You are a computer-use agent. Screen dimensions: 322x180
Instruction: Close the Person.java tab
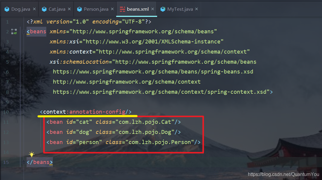point(112,9)
